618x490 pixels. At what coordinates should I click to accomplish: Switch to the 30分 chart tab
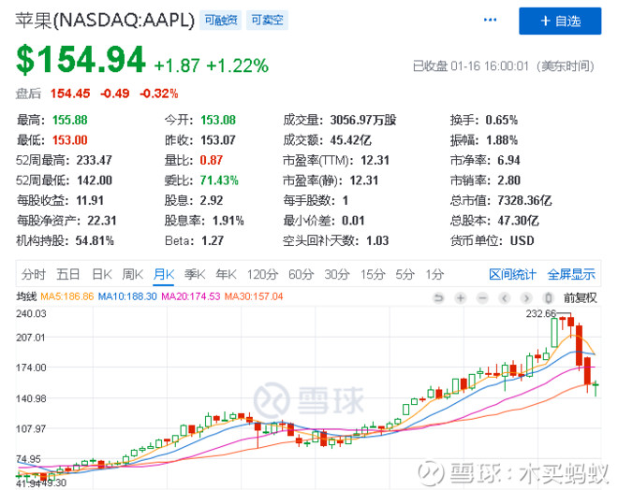point(337,274)
